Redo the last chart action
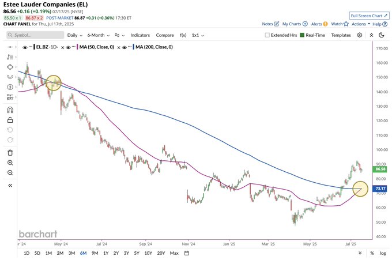This screenshot has width=392, height=260. (10, 140)
